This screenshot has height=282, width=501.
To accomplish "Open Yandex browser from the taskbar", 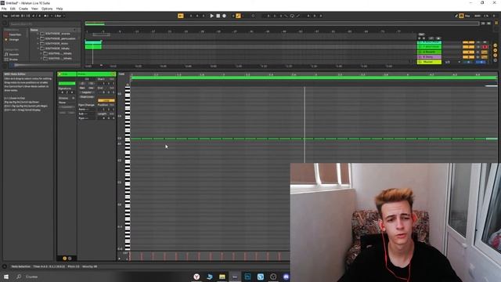I will click(196, 277).
